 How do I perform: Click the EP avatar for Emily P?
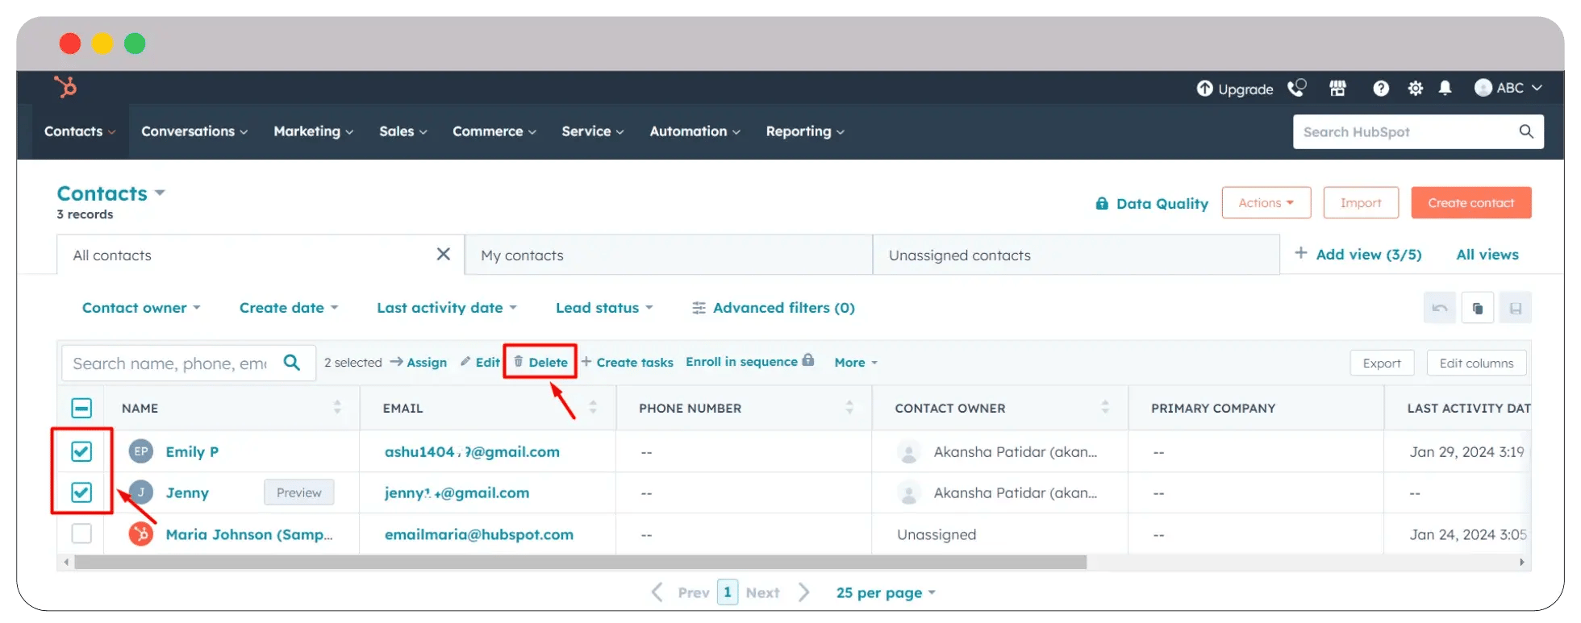141,451
